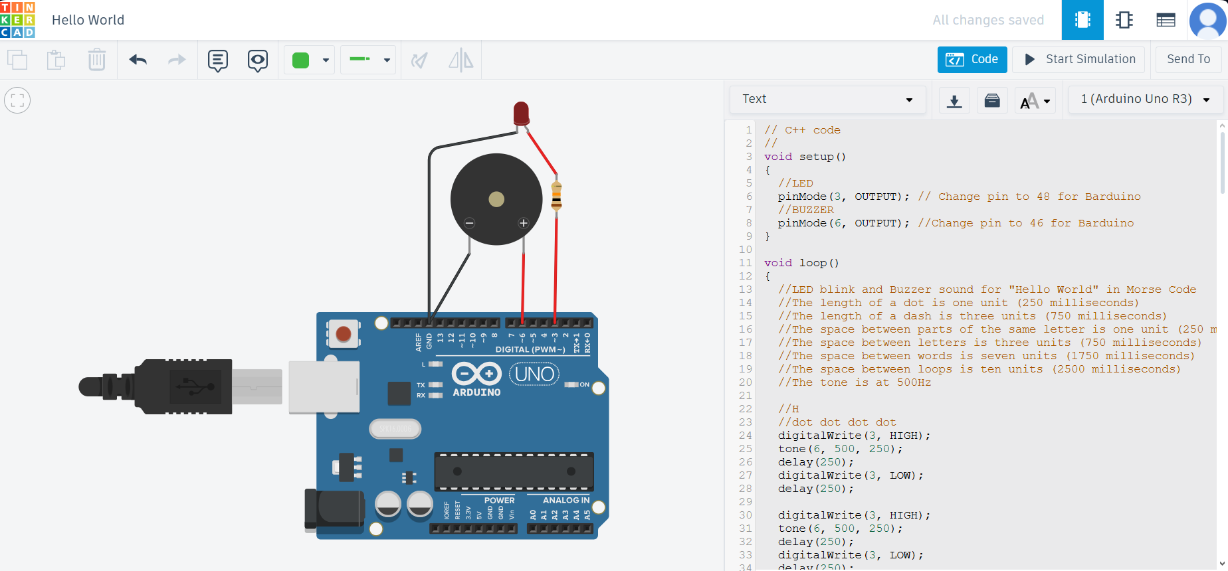Expand the wire color dropdown arrow
Image resolution: width=1228 pixels, height=571 pixels.
coord(326,60)
